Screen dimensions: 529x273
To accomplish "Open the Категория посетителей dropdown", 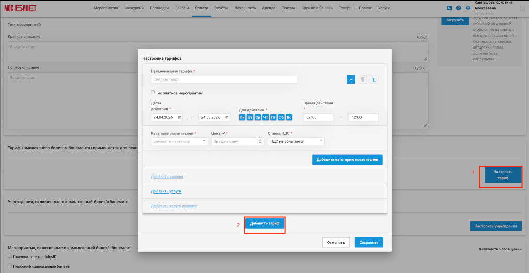I will [x=180, y=141].
